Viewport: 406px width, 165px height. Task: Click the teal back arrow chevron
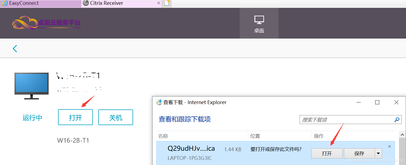click(x=15, y=48)
